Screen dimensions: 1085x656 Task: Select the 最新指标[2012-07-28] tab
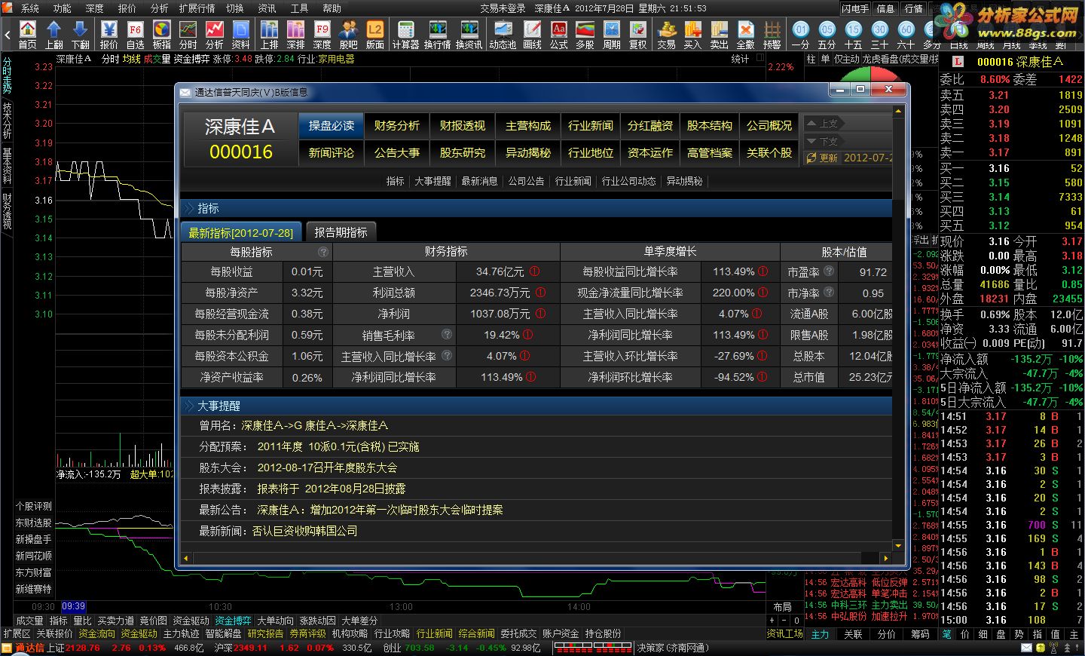241,232
